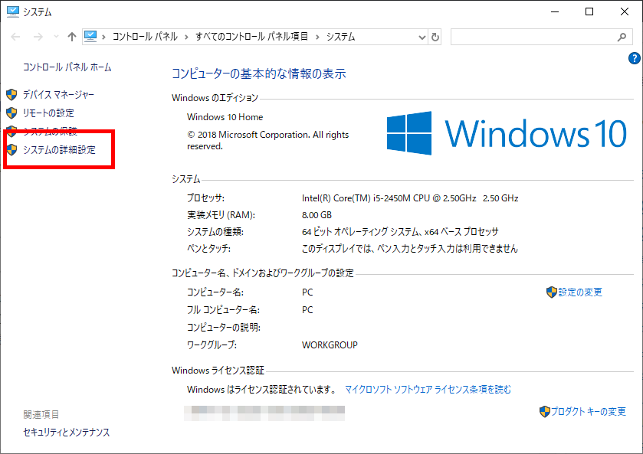Open the recent locations dropdown arrow
643x454 pixels.
(54, 37)
